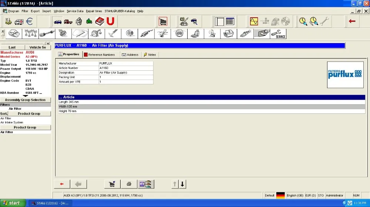Image resolution: width=370 pixels, height=207 pixels.
Task: Select the drive shaft assembly group
Action: pyautogui.click(x=47, y=34)
